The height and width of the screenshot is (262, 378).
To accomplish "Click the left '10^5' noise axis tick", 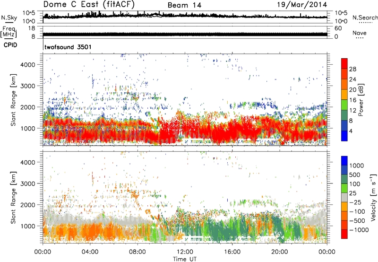I will (29, 13).
